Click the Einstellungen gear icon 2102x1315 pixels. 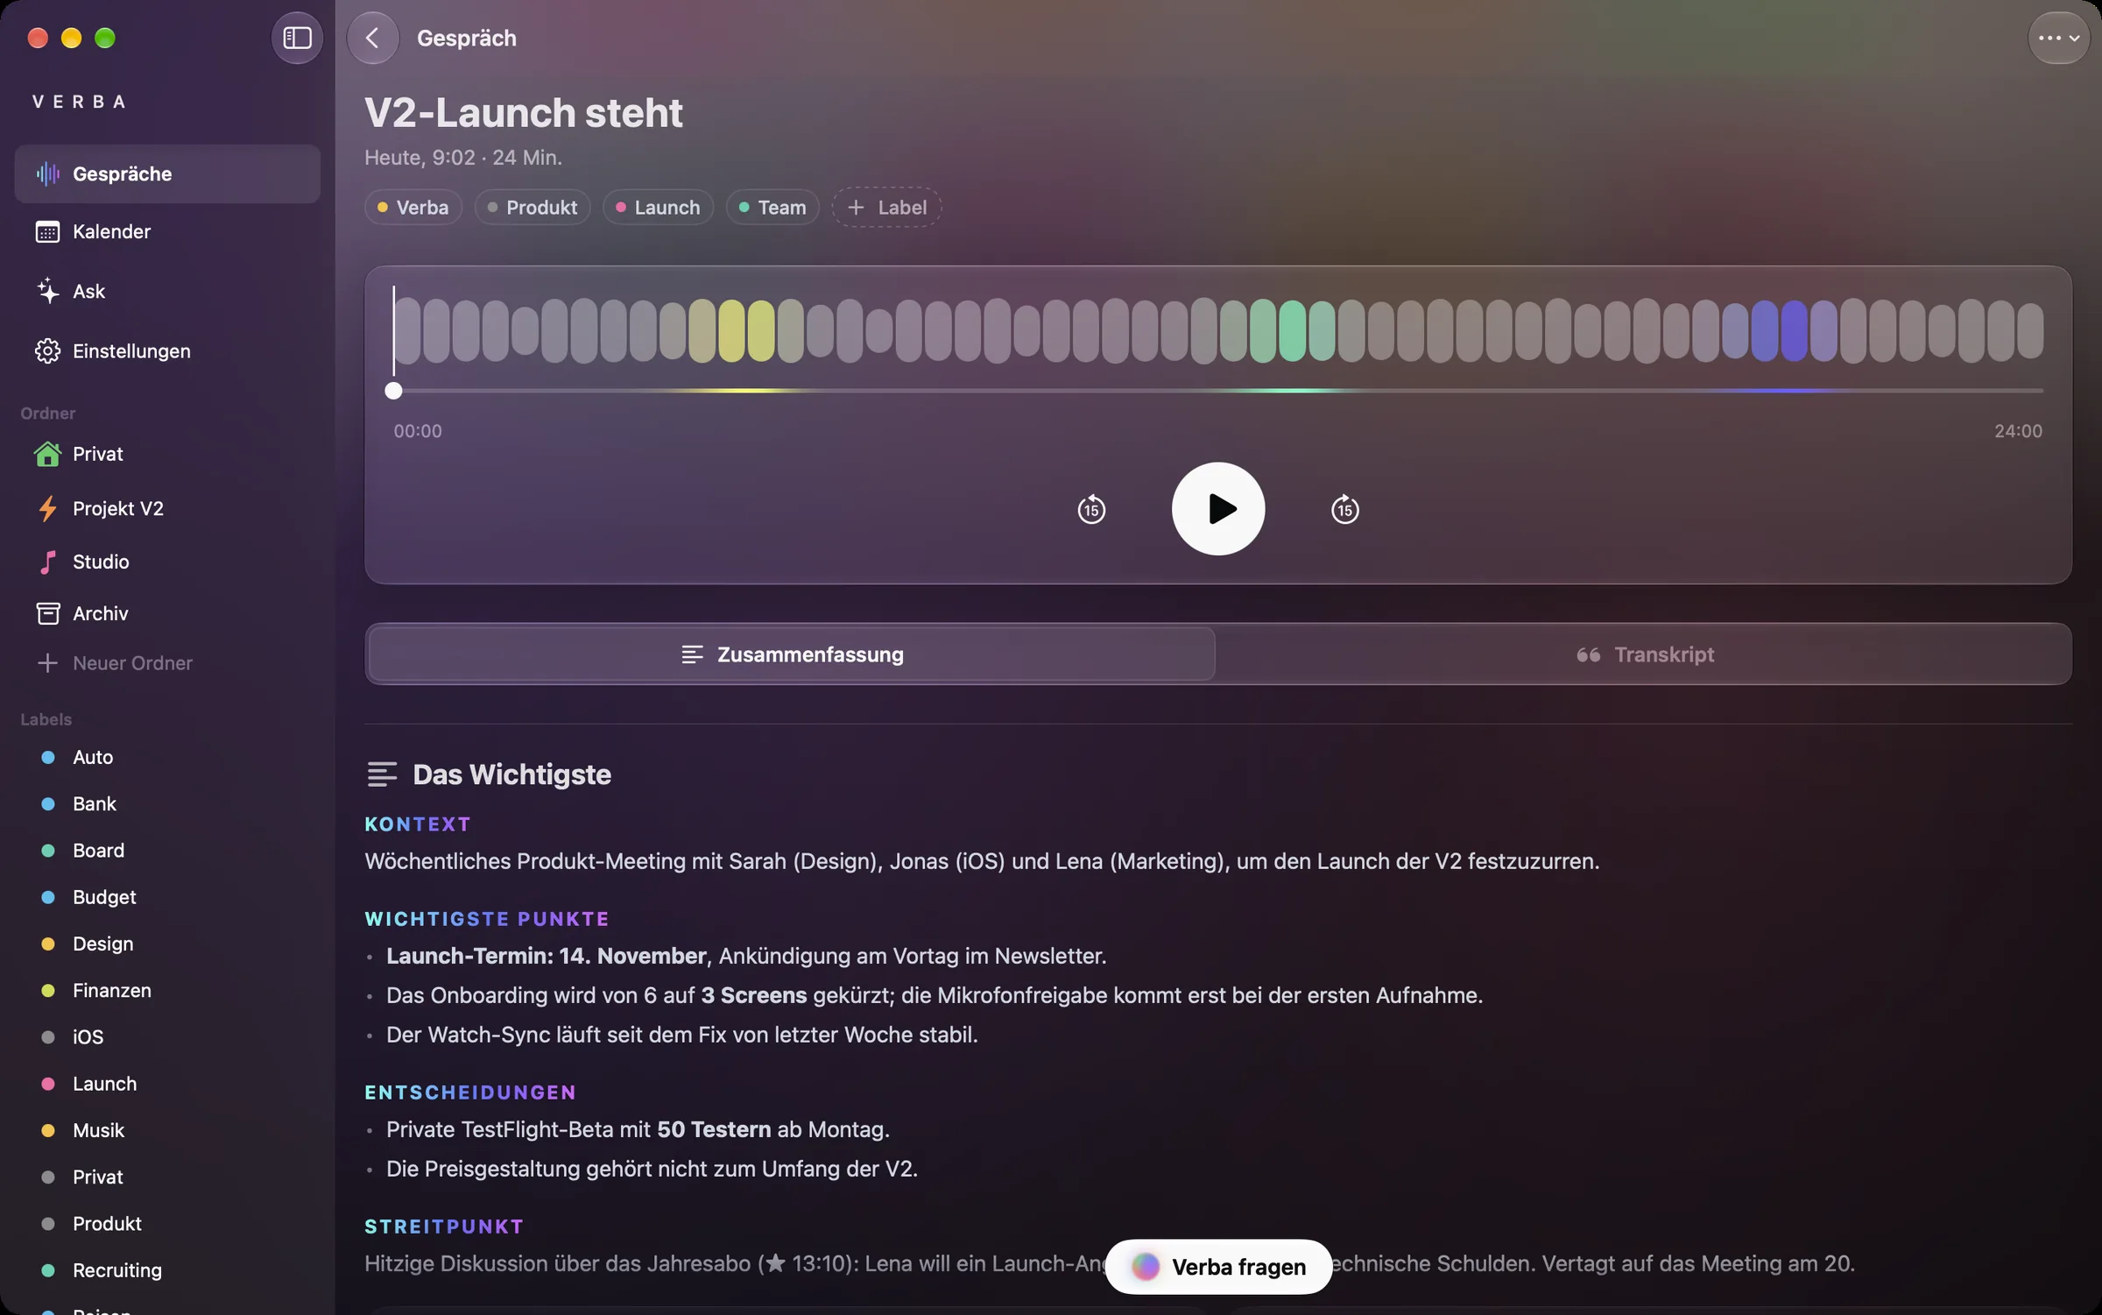[x=47, y=350]
